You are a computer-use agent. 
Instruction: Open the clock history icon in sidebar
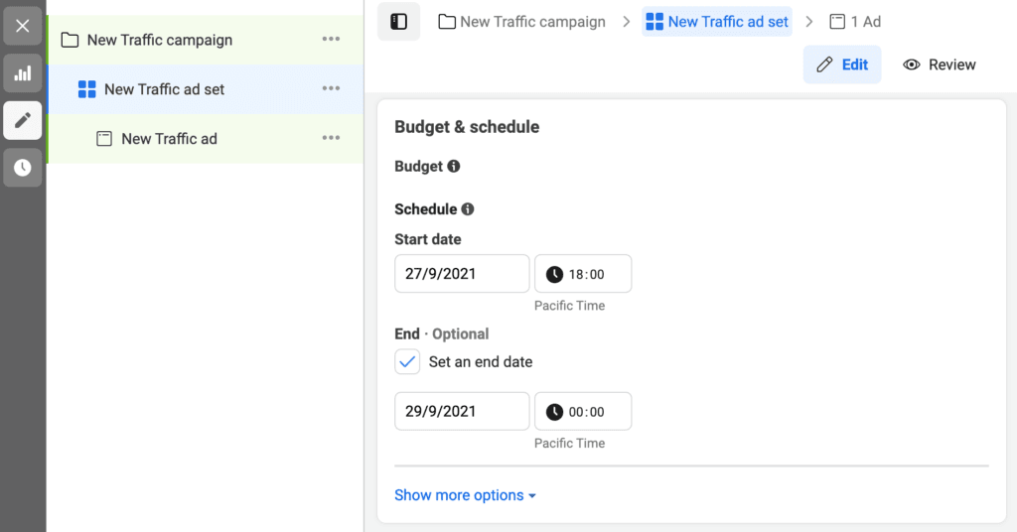tap(22, 168)
